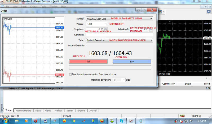The width and height of the screenshot is (212, 124).
Task: Click the SIGTrader chart icon in taskbar
Action: click(x=131, y=121)
